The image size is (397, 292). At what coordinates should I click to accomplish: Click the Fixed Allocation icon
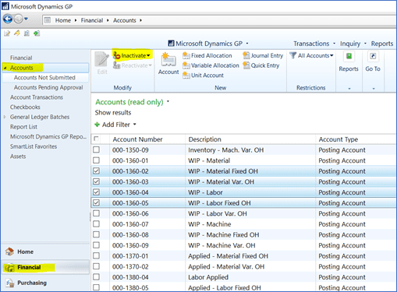tap(186, 55)
